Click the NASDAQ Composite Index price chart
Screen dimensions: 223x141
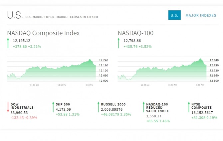coord(52,71)
